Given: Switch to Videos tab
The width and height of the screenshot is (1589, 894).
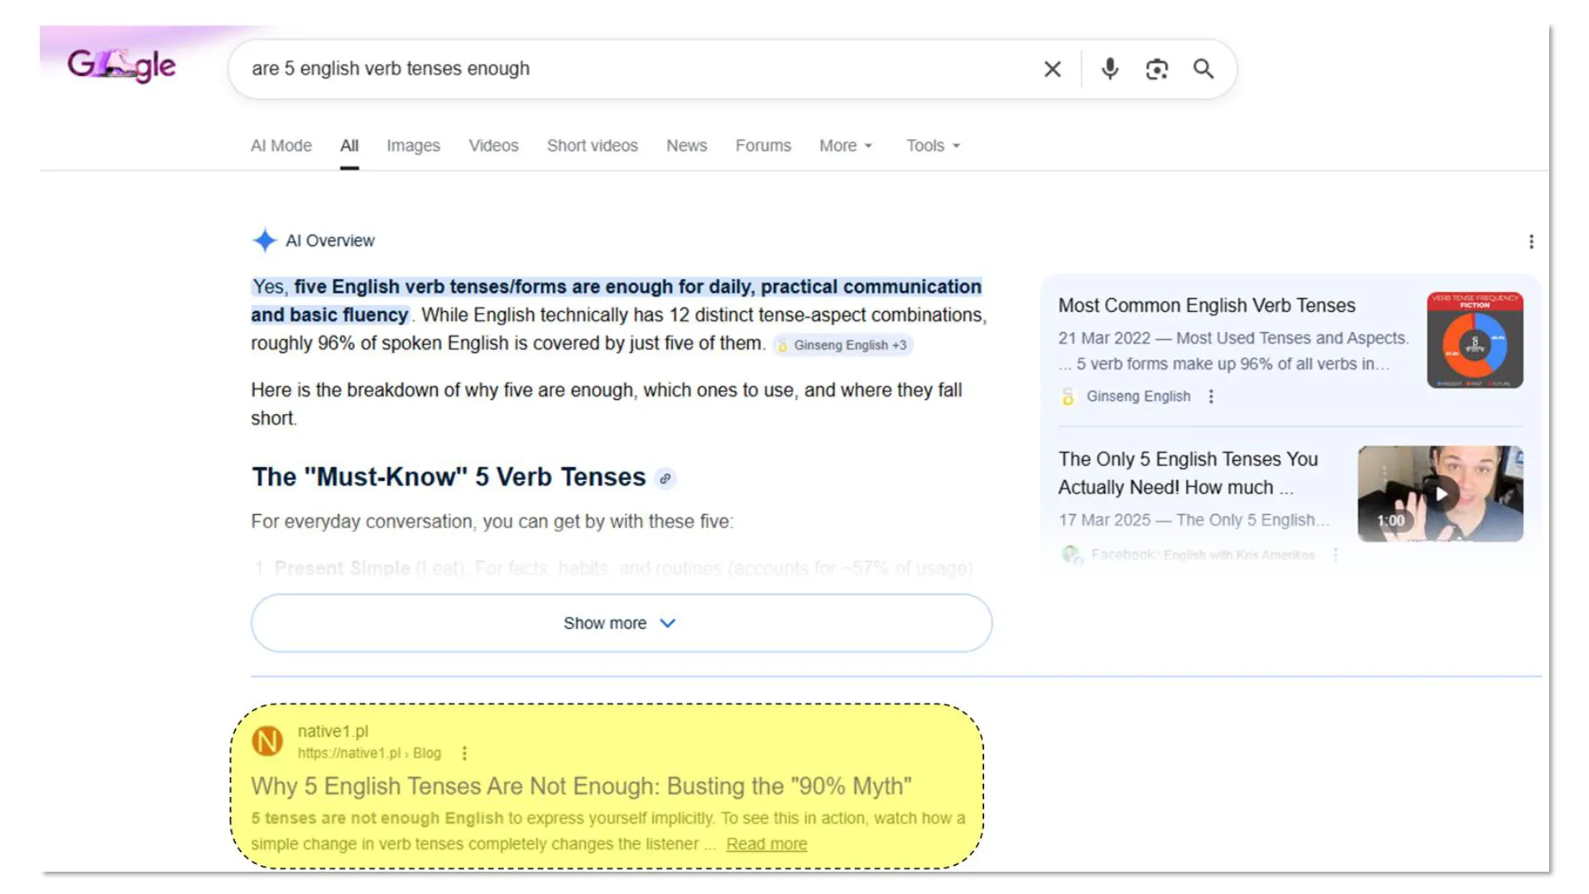Looking at the screenshot, I should 493,146.
